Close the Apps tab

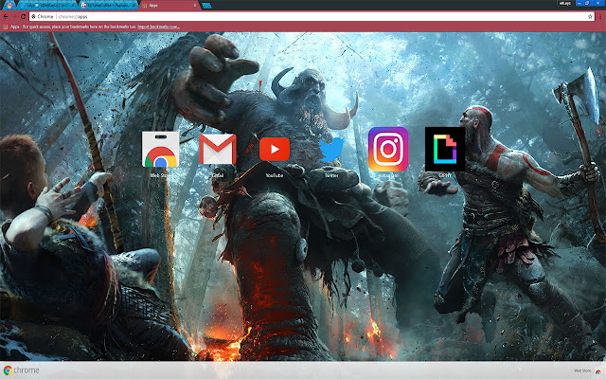tap(195, 6)
